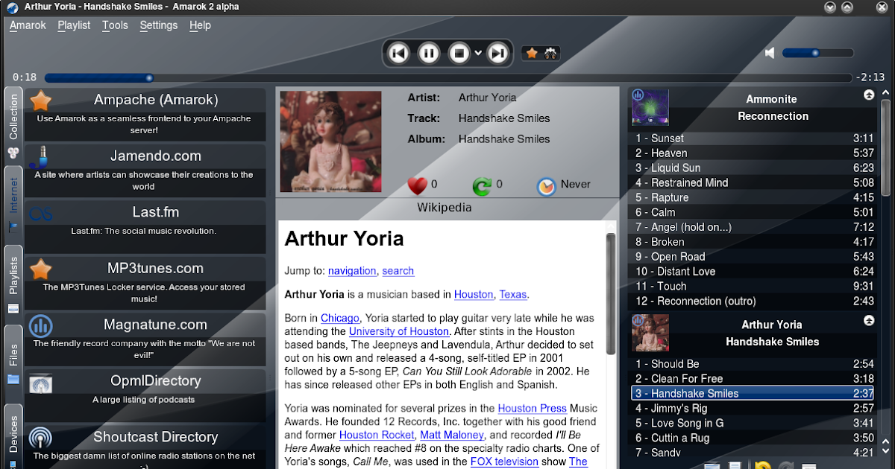Viewport: 895px width, 469px height.
Task: Click the MP3tunes.com star icon
Action: [41, 269]
